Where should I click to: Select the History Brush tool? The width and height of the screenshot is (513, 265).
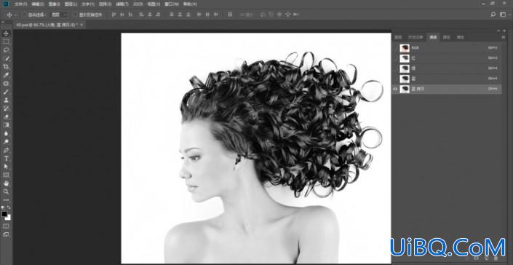(x=7, y=108)
